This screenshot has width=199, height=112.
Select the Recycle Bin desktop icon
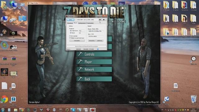point(194,99)
